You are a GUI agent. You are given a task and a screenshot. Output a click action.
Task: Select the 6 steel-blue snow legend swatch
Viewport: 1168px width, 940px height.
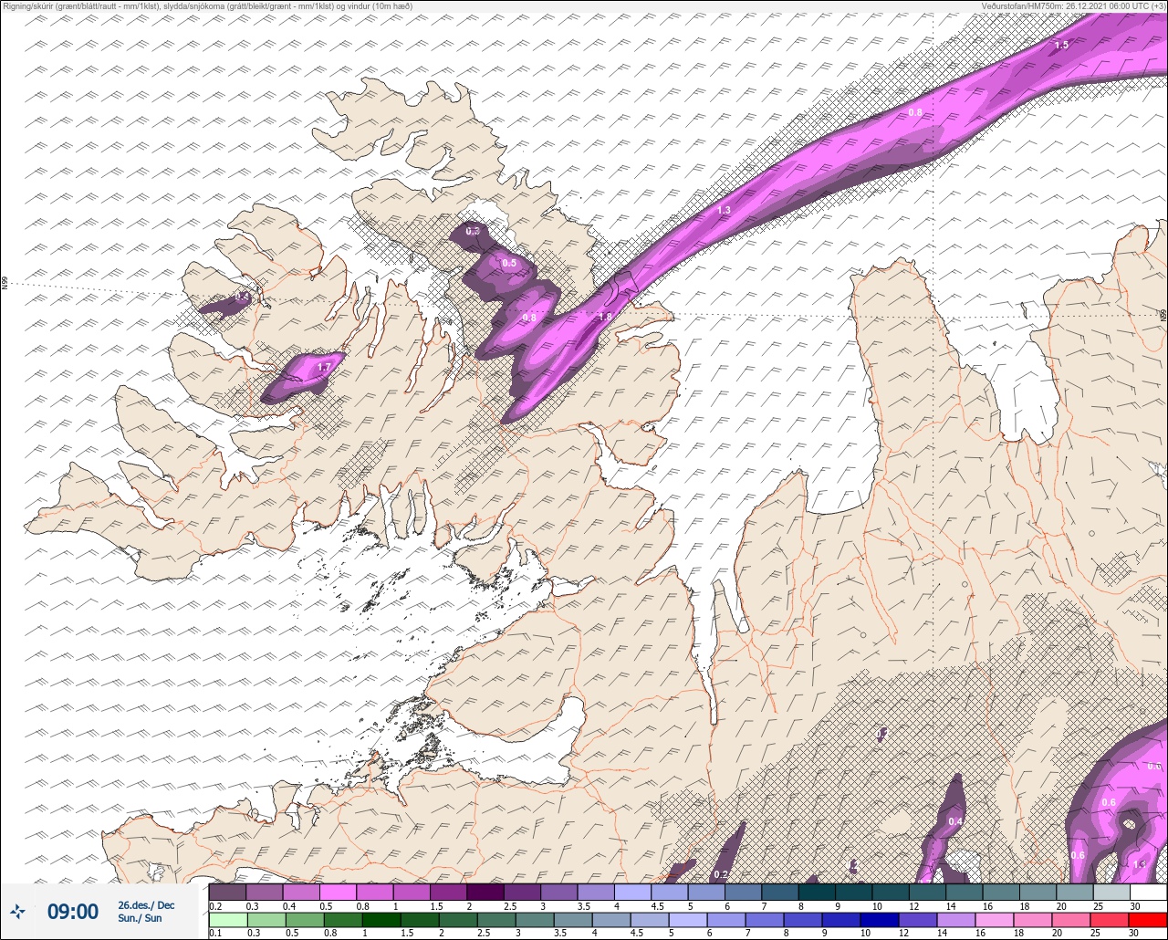pyautogui.click(x=743, y=892)
